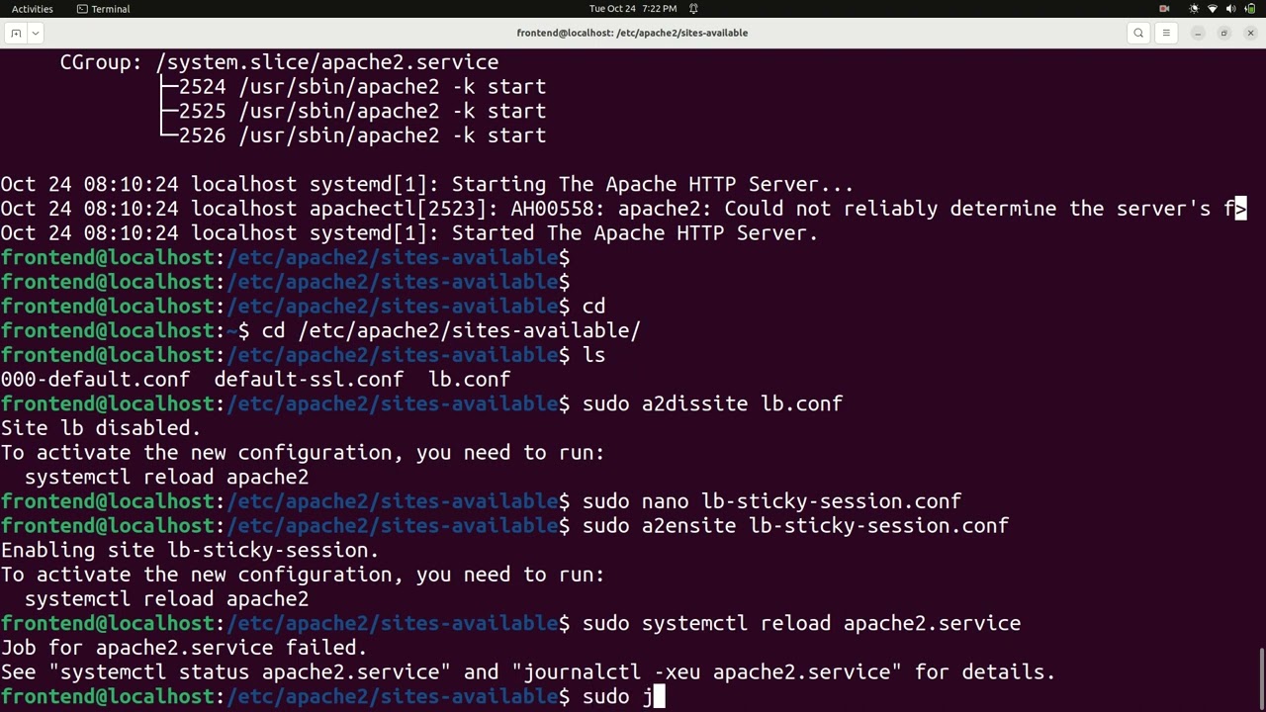Click 'cd /etc/apache2/sites-available/' command

pos(451,330)
